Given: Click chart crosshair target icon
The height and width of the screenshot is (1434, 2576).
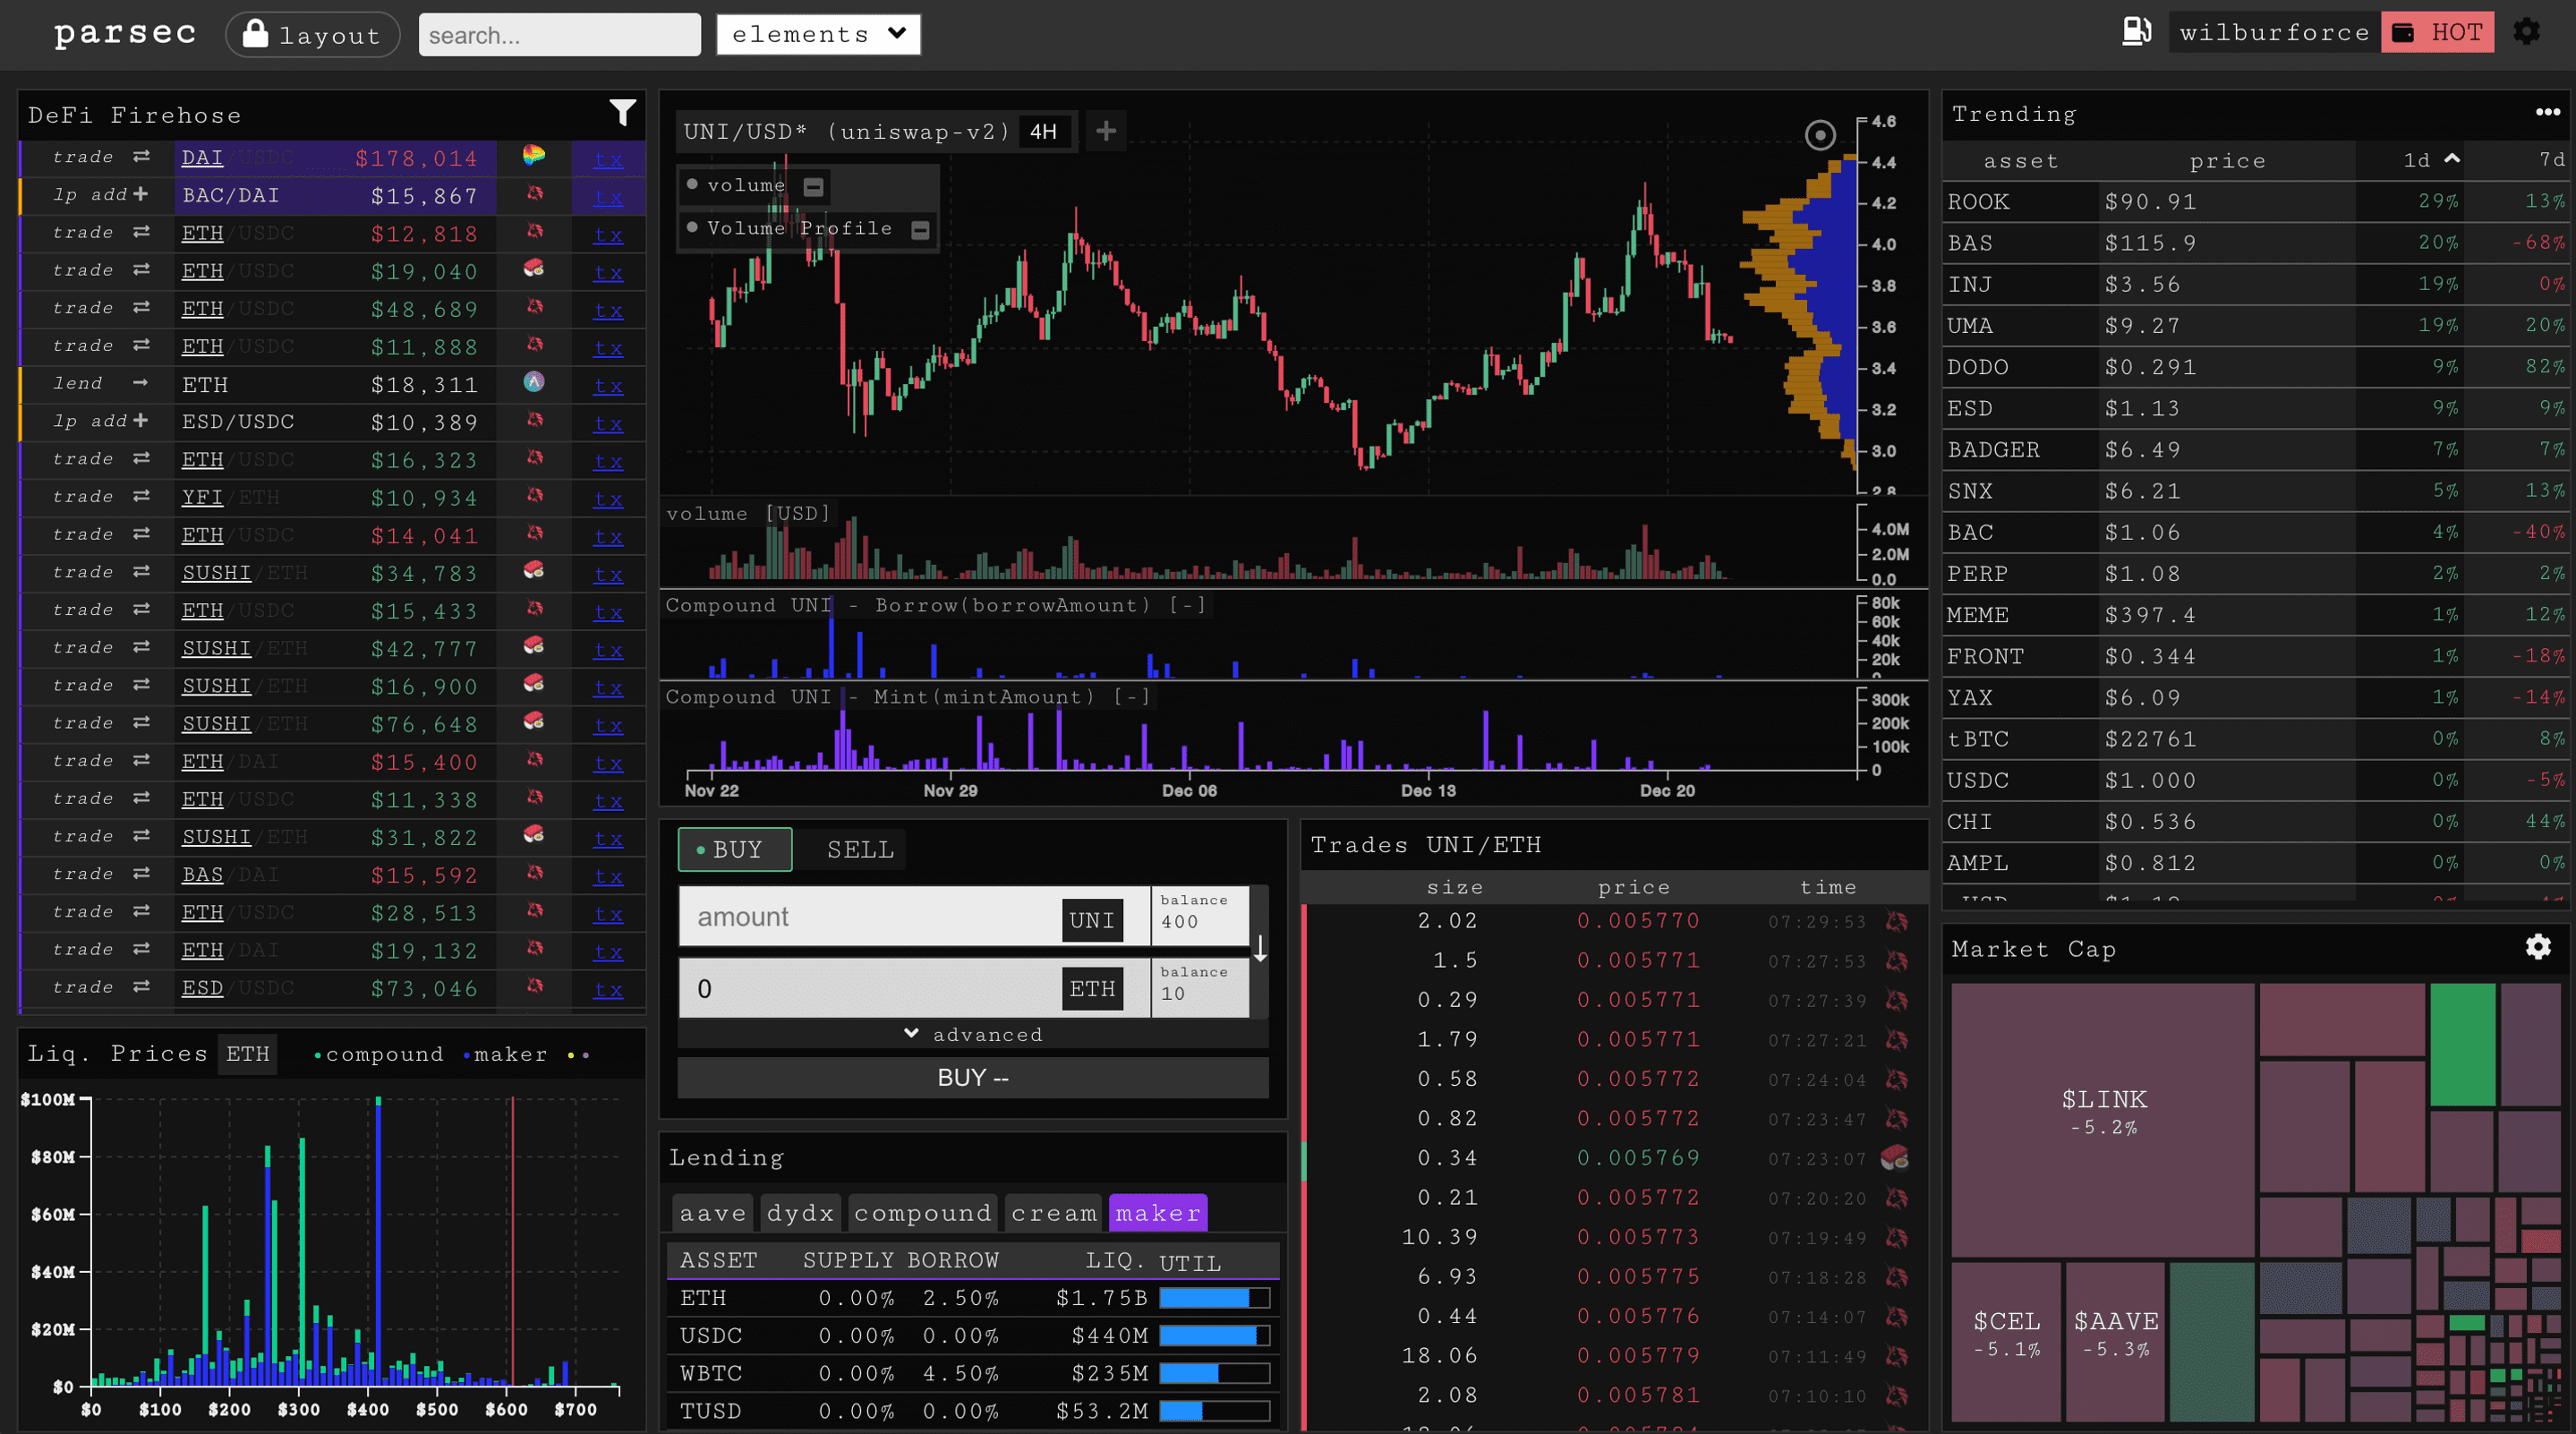Looking at the screenshot, I should pos(1820,134).
